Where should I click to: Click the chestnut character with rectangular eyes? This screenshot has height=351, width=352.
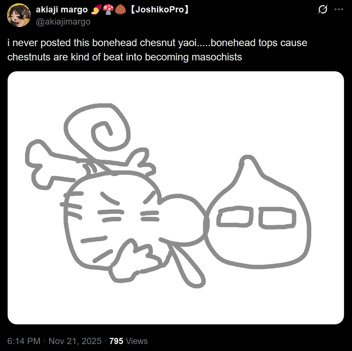pyautogui.click(x=258, y=212)
